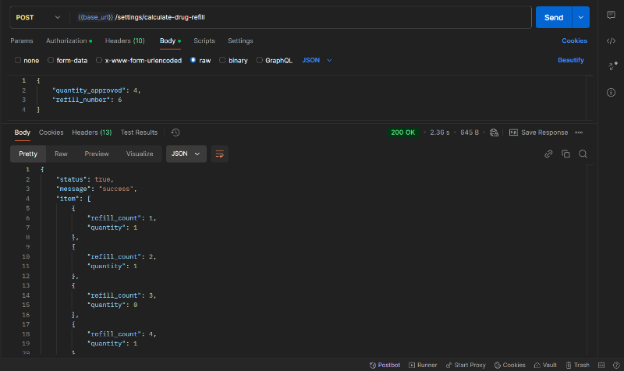Click the {{base_url}} variable in URL
Viewport: 624px width, 371px height.
(x=95, y=17)
